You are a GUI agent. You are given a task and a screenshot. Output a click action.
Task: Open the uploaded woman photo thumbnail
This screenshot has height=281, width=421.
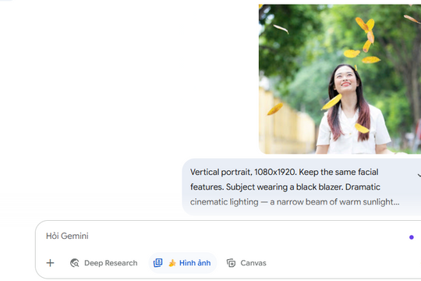tap(340, 79)
